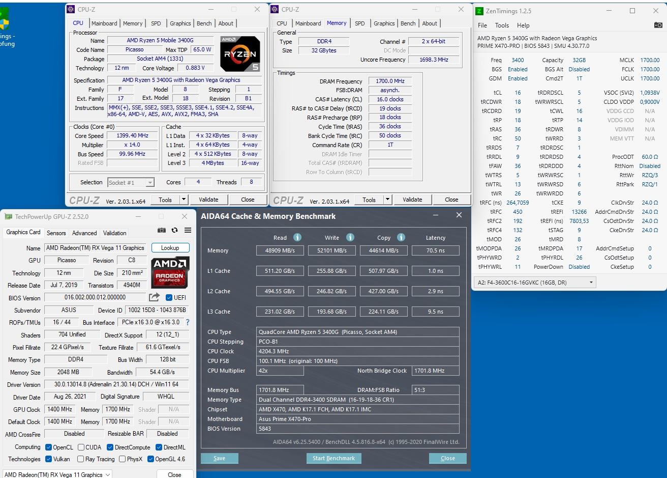
Task: Open SPD tab in right CPU-Z window
Action: click(x=359, y=23)
